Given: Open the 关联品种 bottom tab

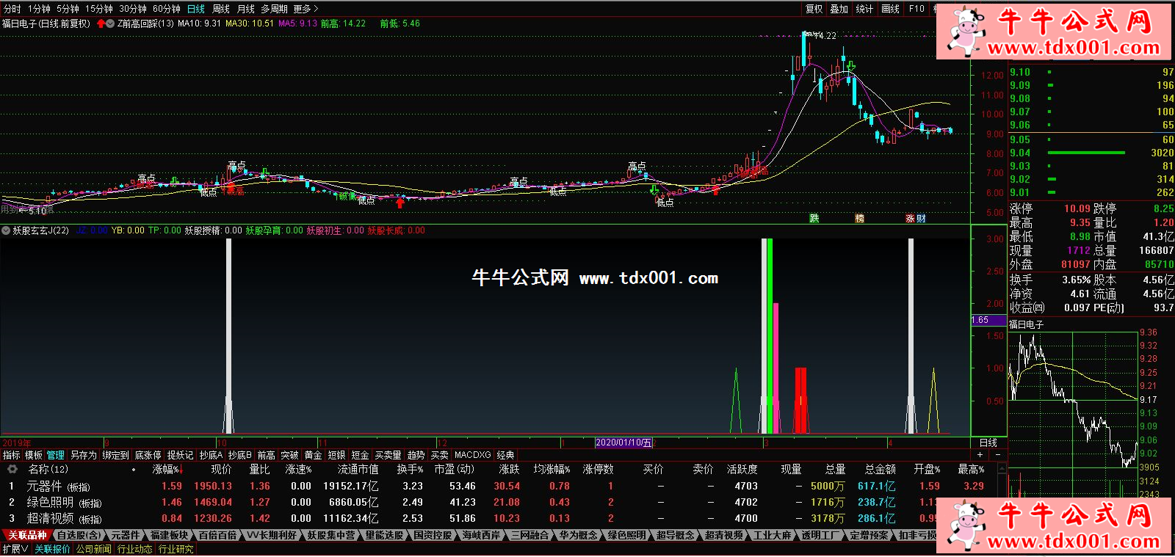Looking at the screenshot, I should 26,535.
